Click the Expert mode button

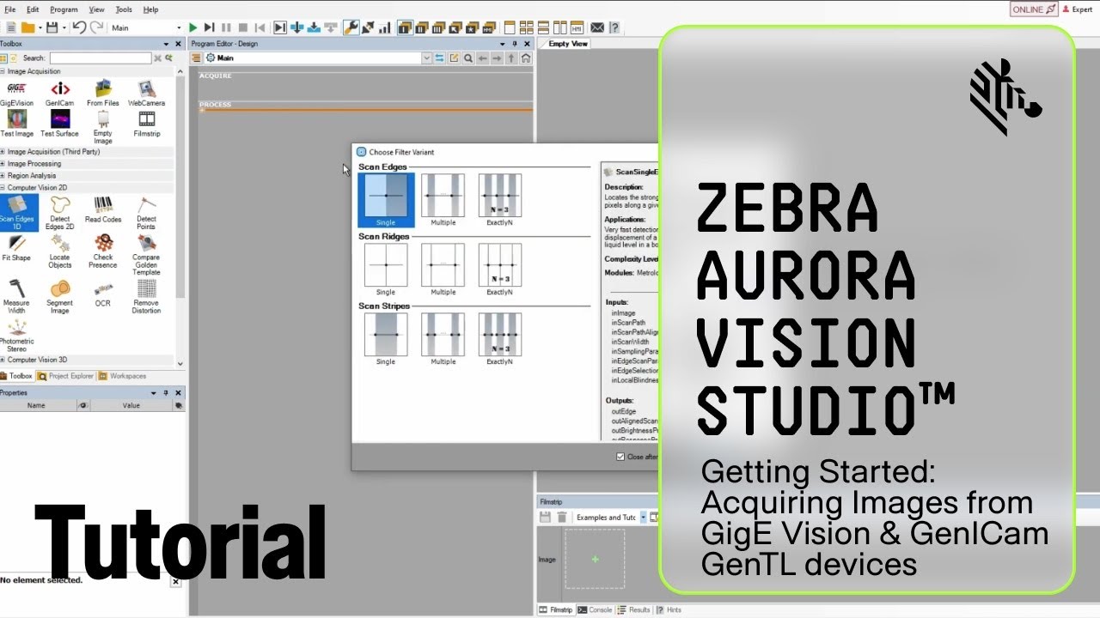pos(1079,9)
